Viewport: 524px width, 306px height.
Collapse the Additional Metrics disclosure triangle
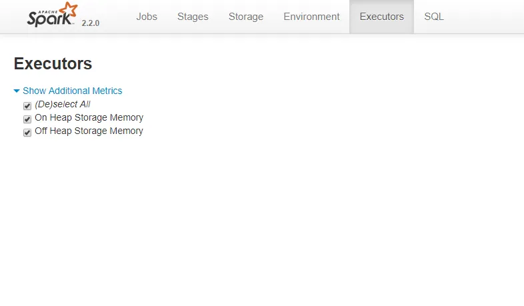[17, 91]
